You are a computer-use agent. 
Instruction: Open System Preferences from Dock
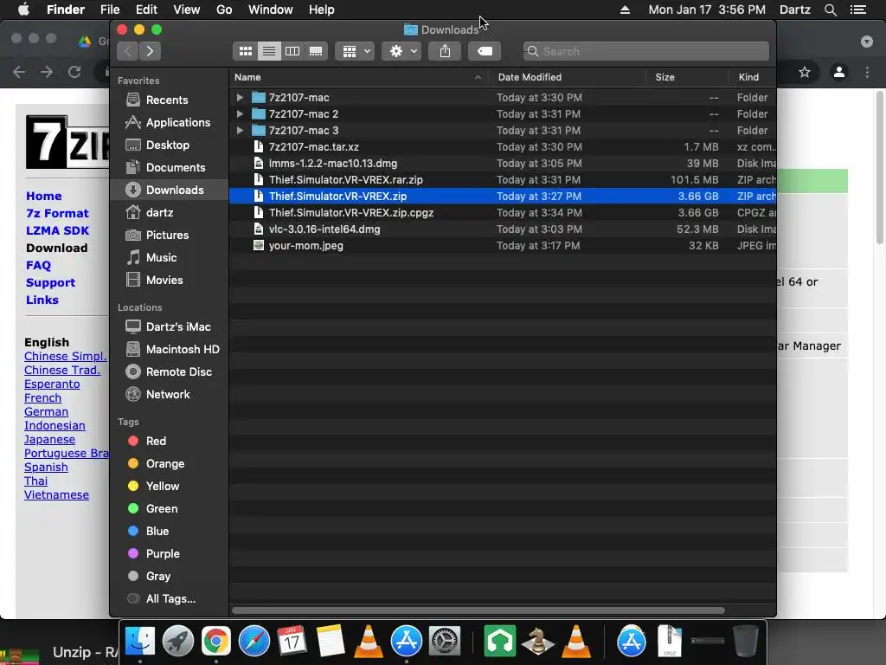point(445,642)
